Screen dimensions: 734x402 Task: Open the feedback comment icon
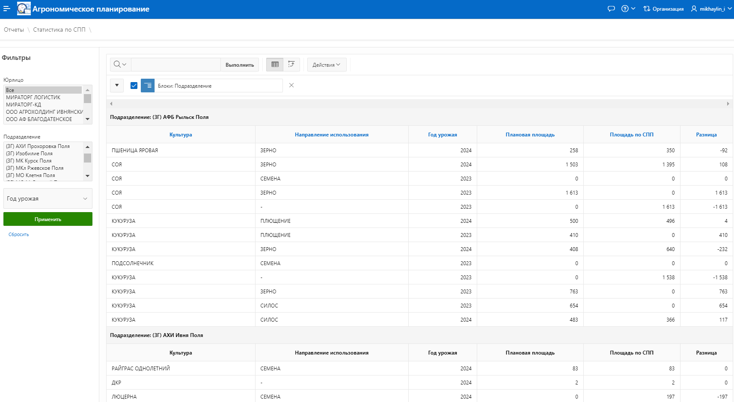pyautogui.click(x=611, y=9)
